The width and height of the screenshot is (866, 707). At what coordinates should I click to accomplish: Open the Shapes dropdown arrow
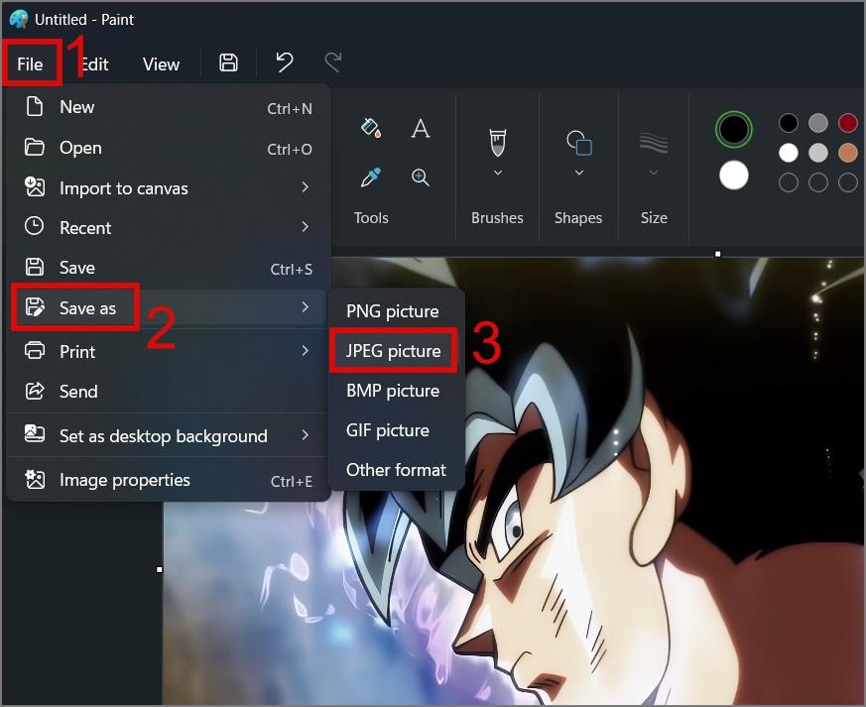tap(578, 173)
